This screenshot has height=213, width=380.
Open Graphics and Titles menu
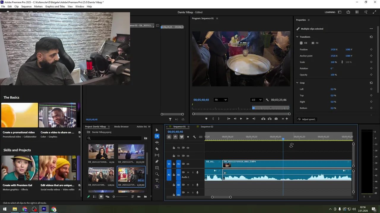click(55, 7)
